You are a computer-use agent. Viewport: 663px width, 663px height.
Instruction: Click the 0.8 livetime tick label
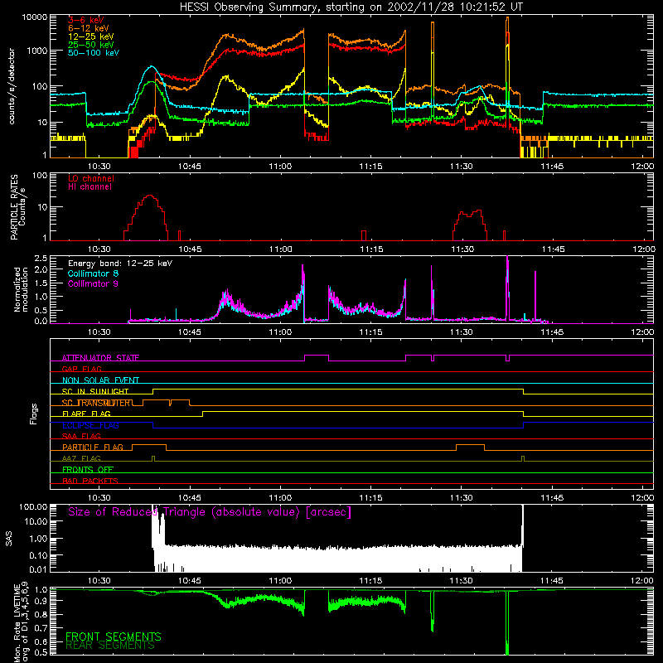pyautogui.click(x=41, y=614)
